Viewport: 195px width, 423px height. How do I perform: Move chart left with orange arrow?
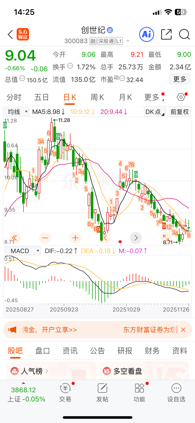(x=106, y=238)
